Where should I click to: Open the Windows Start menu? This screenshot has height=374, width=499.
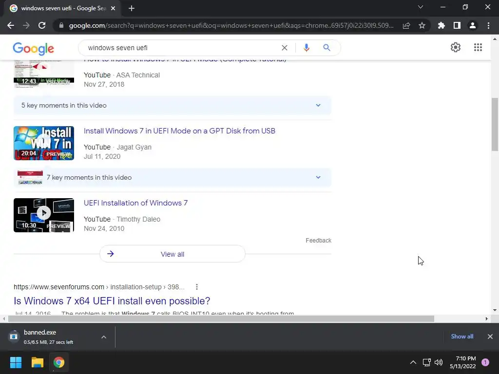click(x=16, y=362)
